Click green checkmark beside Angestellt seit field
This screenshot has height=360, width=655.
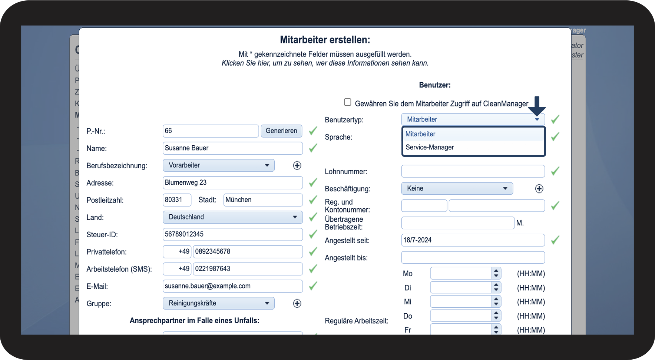pos(555,240)
